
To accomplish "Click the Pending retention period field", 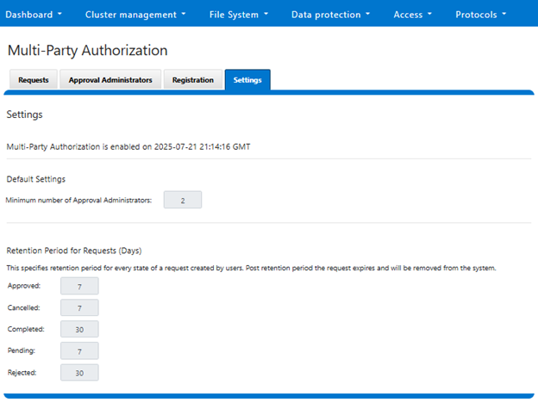I will (79, 350).
